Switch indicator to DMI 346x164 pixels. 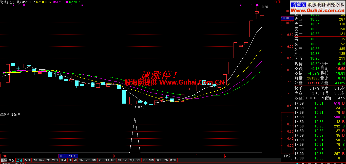(x=35, y=160)
